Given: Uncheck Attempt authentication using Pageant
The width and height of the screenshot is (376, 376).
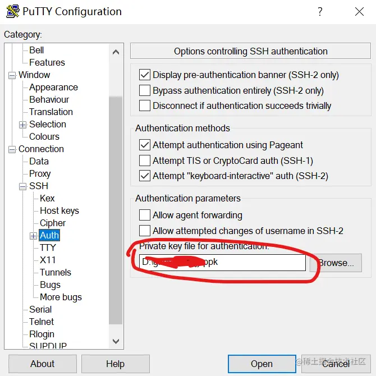Looking at the screenshot, I should [145, 145].
